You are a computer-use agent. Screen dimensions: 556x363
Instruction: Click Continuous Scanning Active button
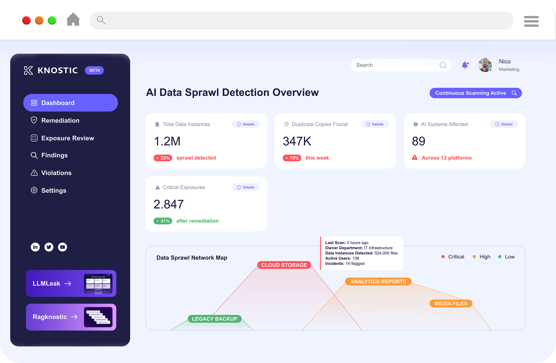[475, 93]
